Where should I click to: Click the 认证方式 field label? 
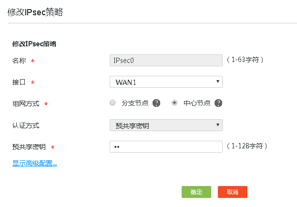click(26, 125)
